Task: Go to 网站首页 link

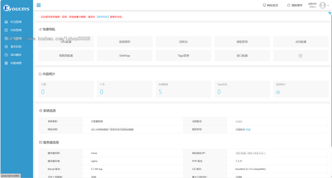Action: coord(273,5)
